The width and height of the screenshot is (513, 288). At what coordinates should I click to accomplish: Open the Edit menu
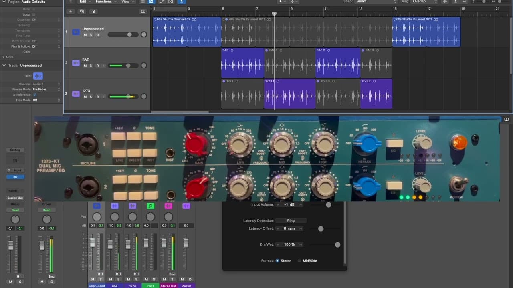click(x=85, y=2)
